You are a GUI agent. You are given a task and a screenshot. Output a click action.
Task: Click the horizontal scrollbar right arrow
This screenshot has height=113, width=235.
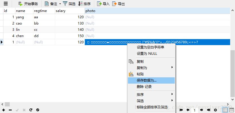click(x=228, y=104)
